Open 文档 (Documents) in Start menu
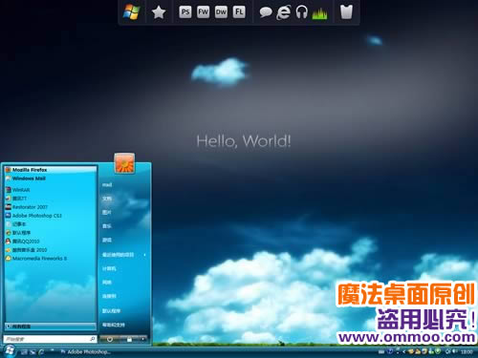Screen dimensions: 478x358 [x=107, y=199]
